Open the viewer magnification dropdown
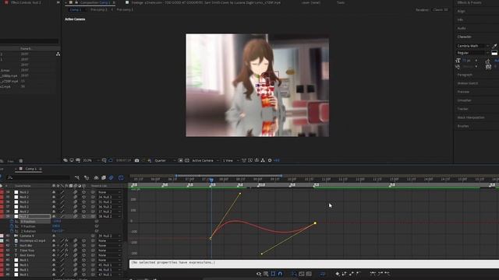Screen dimensions: 499x280 pyautogui.click(x=91, y=160)
